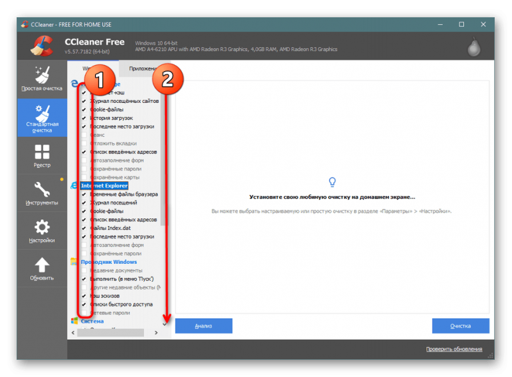Enable the Сохранённые карты checkbox
The width and height of the screenshot is (512, 377).
(x=84, y=178)
